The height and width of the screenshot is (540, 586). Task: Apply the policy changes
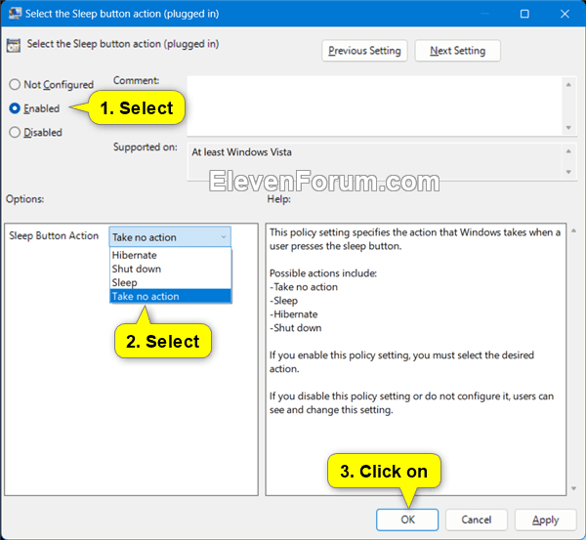(x=545, y=519)
